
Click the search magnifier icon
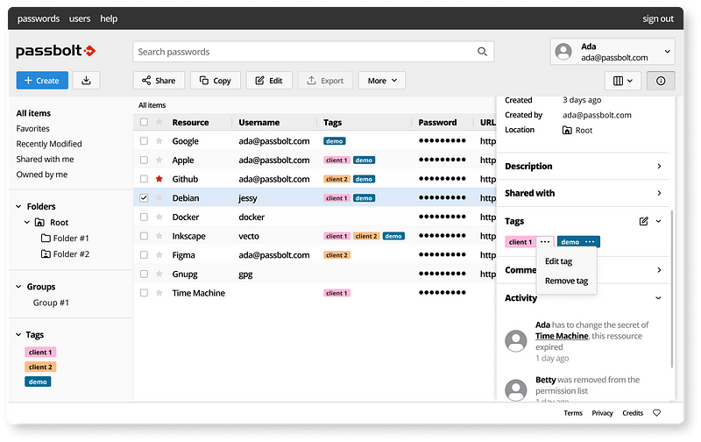tap(482, 52)
